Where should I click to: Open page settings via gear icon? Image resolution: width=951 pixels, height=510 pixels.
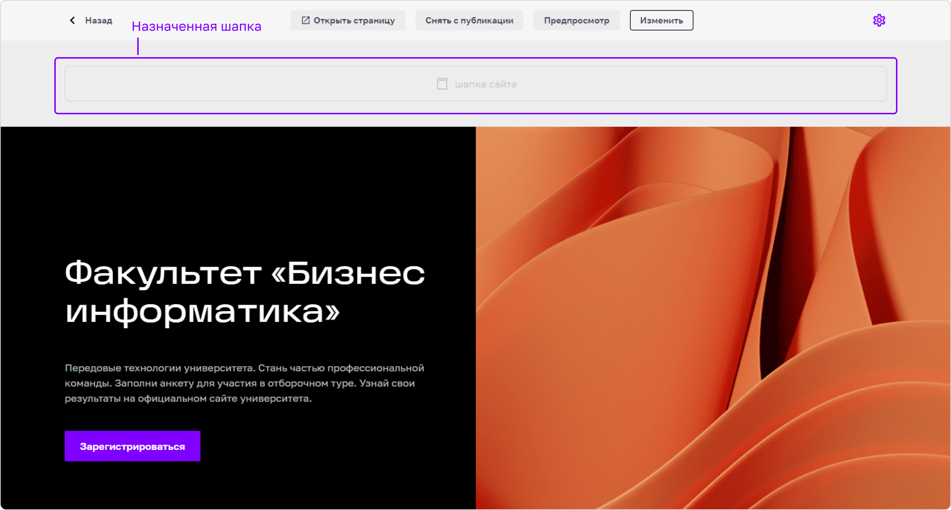coord(879,20)
